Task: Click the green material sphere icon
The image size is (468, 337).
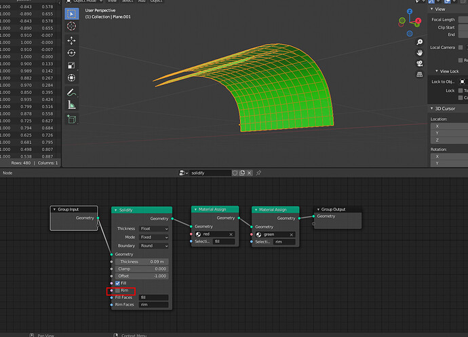Action: pyautogui.click(x=259, y=234)
